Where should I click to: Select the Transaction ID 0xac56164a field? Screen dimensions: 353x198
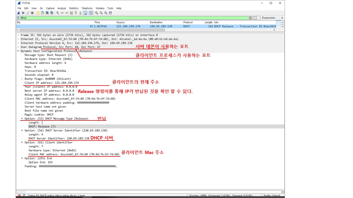45,71
